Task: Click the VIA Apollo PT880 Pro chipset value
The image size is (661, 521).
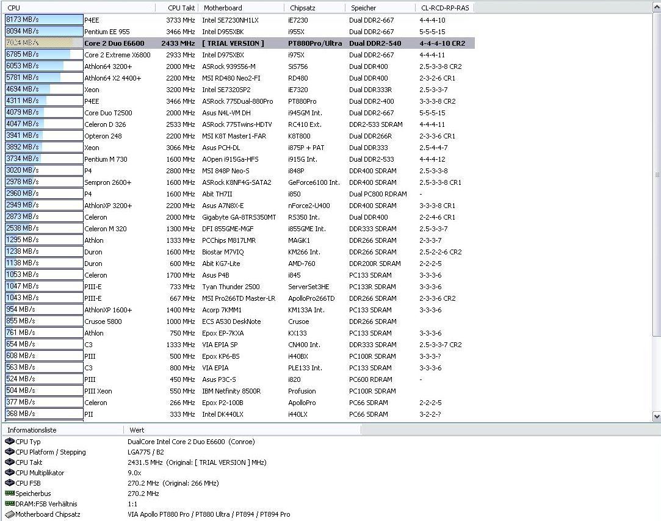Action: [209, 514]
